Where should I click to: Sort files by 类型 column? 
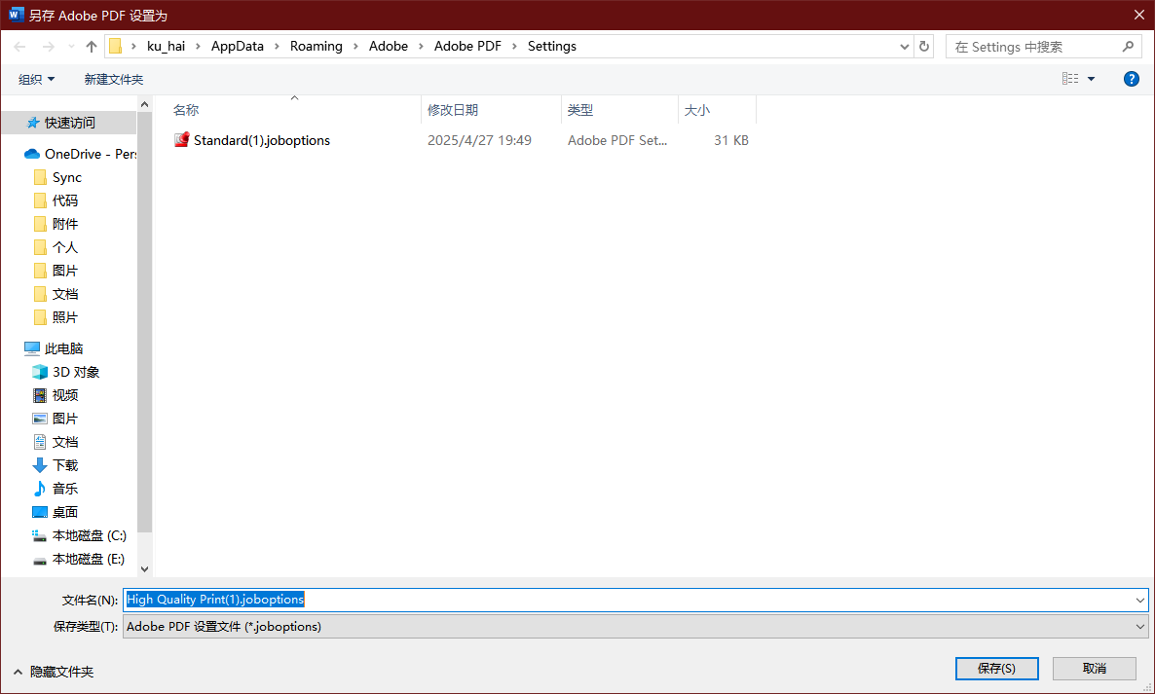619,110
